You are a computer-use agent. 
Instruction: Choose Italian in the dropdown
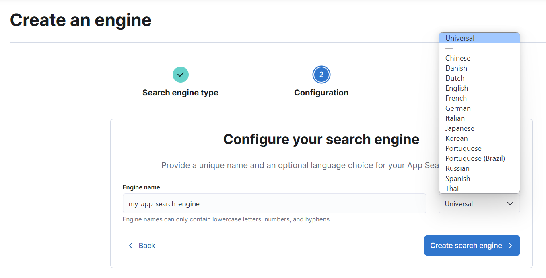pos(455,118)
